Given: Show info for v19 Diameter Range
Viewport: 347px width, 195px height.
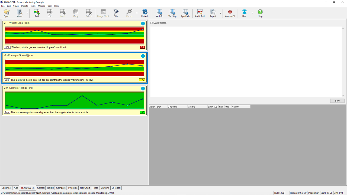Looking at the screenshot, I should pos(143,89).
